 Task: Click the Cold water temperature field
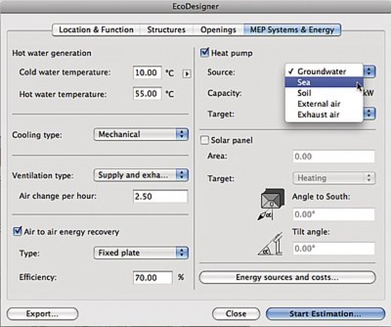pos(147,73)
